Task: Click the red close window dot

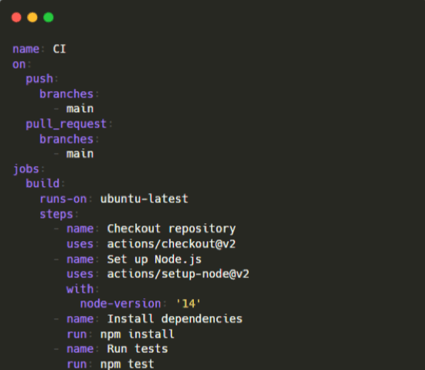Action: pyautogui.click(x=16, y=17)
